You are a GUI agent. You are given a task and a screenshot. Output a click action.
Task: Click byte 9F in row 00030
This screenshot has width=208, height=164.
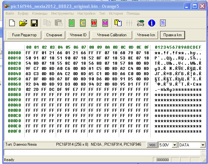coord(28,69)
